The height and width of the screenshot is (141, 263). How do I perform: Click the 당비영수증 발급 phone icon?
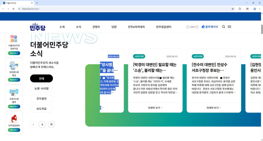14,65
